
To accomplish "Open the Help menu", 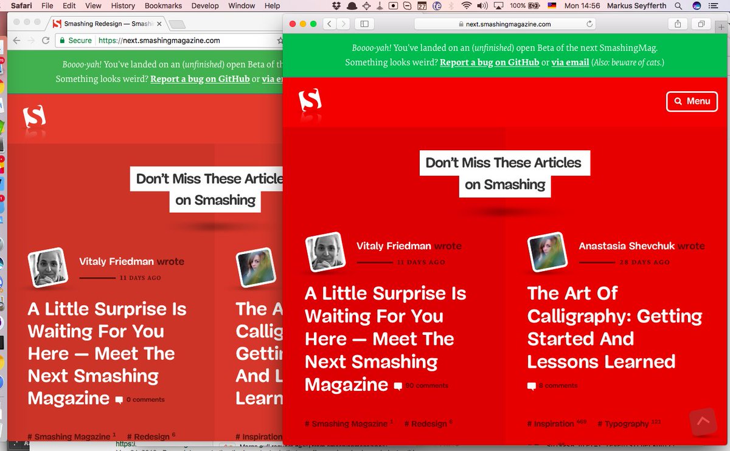I will click(273, 5).
